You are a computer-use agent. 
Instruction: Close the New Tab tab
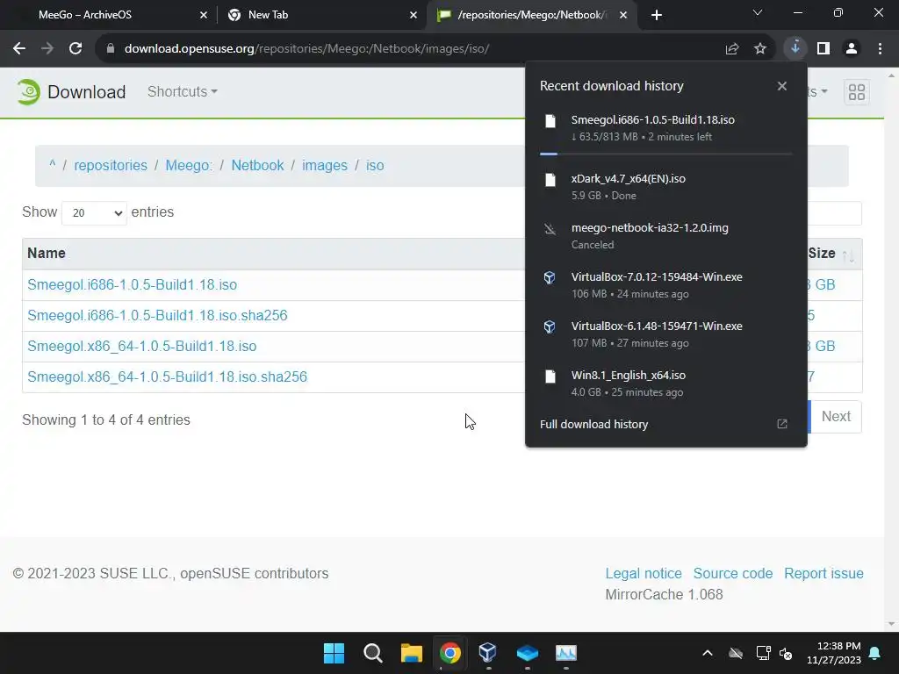click(x=414, y=16)
